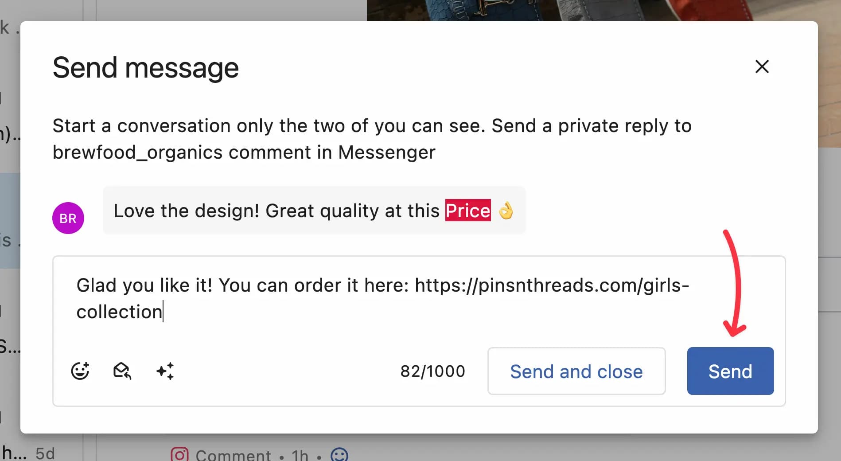The height and width of the screenshot is (461, 841).
Task: Open the emoji picker in the reply box
Action: 81,371
